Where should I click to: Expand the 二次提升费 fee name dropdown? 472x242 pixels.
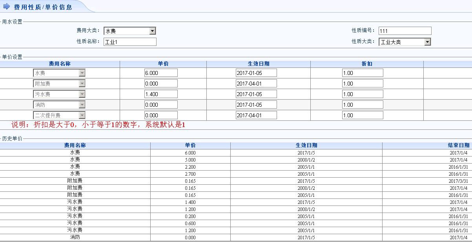tap(82, 115)
